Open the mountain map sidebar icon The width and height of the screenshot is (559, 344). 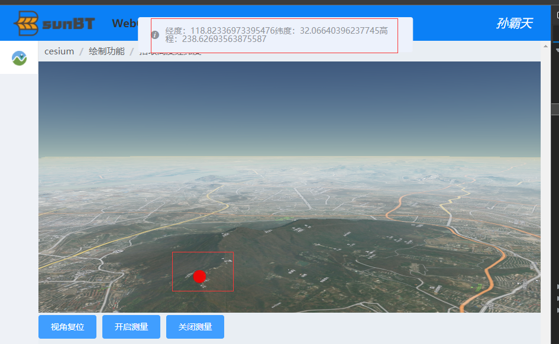click(x=19, y=58)
